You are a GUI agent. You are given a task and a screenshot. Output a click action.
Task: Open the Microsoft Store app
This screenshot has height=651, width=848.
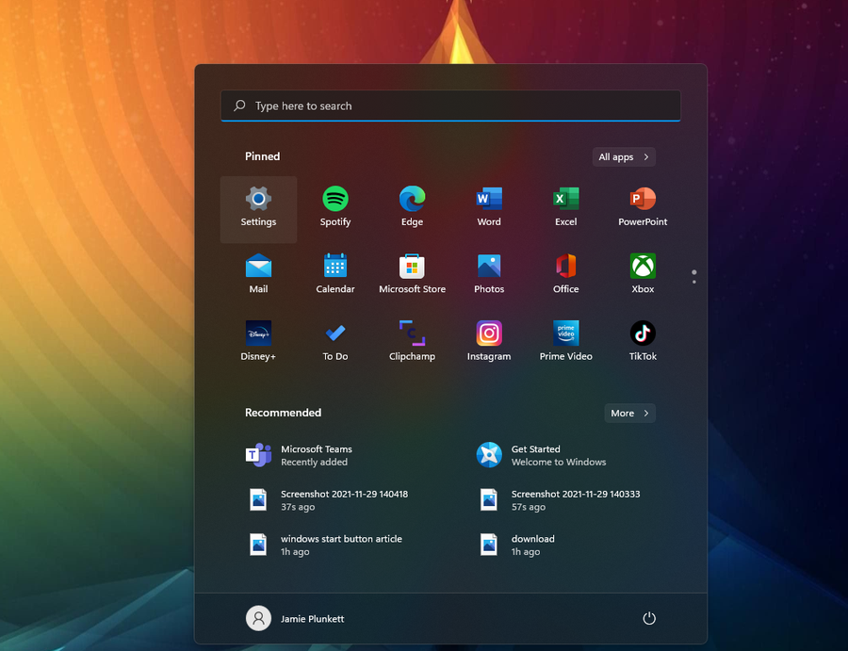point(412,267)
